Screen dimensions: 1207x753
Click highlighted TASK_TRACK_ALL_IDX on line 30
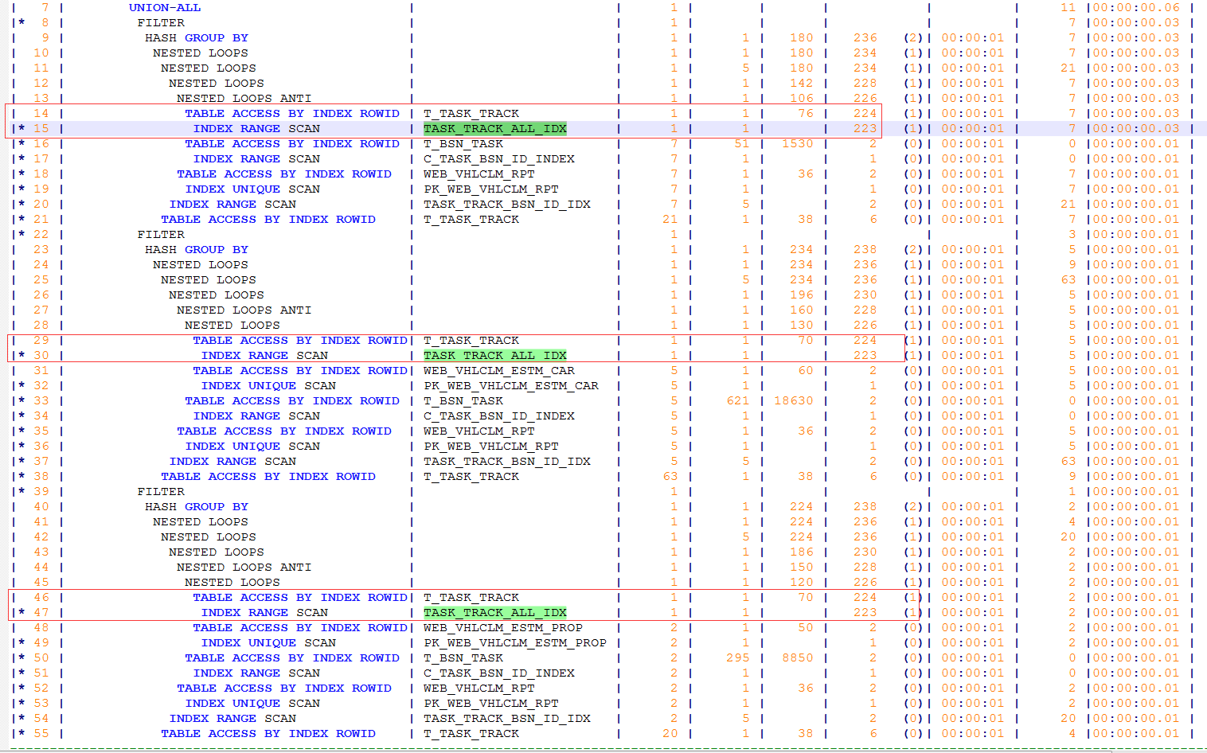click(495, 356)
